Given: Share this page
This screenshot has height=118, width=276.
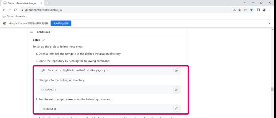Looking at the screenshot, I should pos(246,10).
